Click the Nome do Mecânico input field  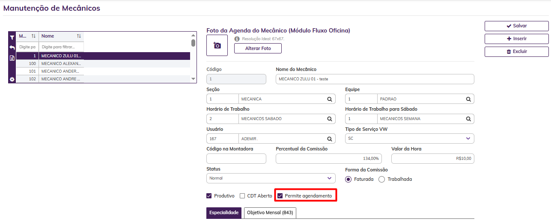coord(375,79)
